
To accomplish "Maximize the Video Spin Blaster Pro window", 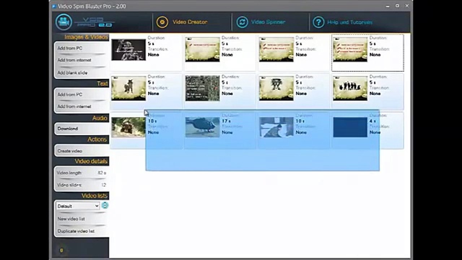I will (x=397, y=6).
